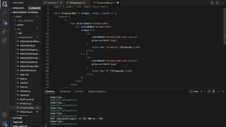226x127 pixels.
Task: Open editor more actions ellipsis
Action: click(x=222, y=3)
